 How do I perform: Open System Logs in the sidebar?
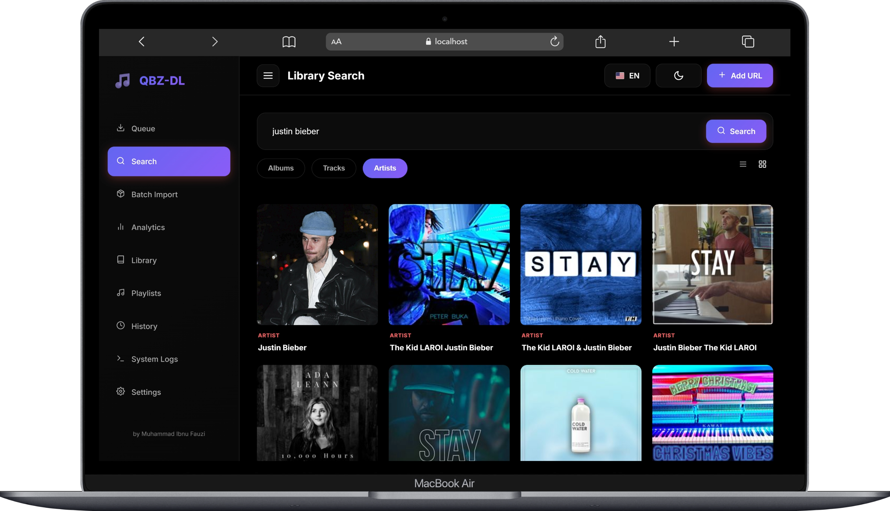[168, 359]
